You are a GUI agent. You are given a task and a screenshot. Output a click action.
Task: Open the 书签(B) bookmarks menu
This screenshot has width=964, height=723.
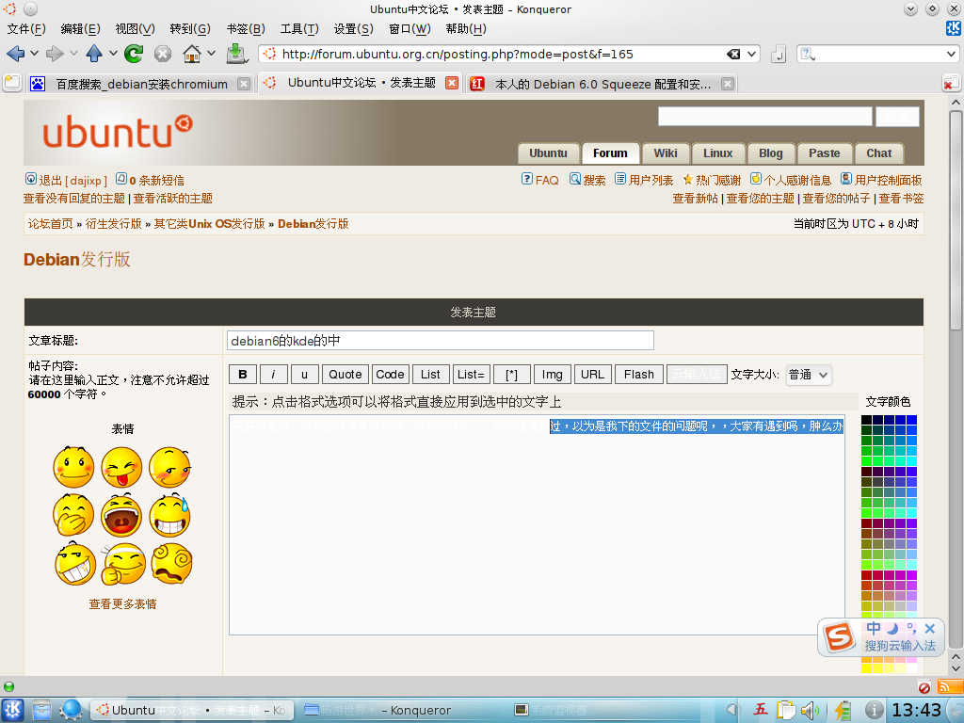click(246, 29)
